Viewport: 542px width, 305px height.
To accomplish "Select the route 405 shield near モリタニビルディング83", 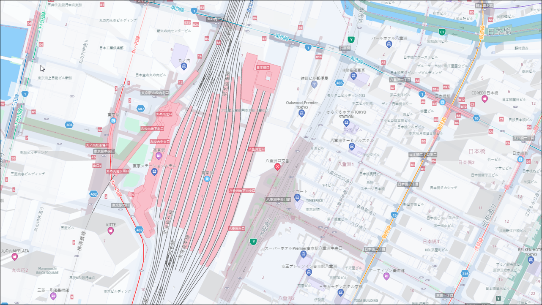I will pos(339,83).
